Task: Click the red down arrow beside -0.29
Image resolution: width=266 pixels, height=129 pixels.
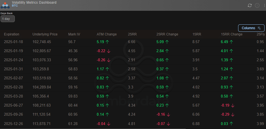Action: pyautogui.click(x=233, y=115)
